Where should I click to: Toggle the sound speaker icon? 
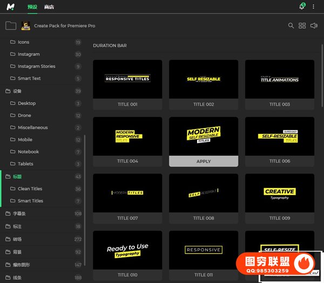(x=314, y=25)
